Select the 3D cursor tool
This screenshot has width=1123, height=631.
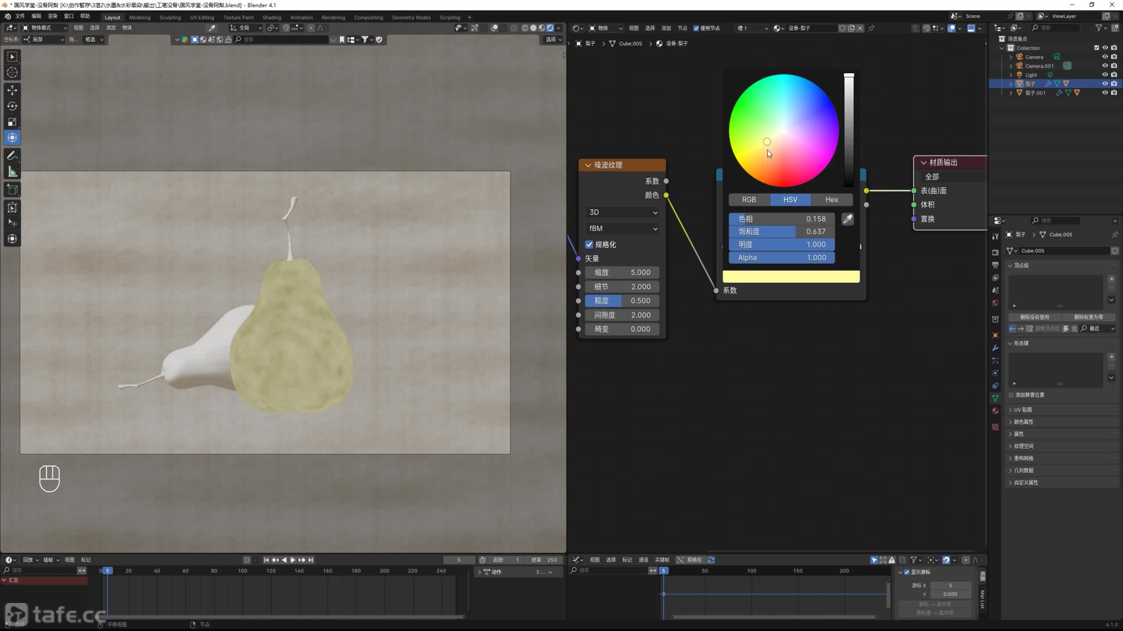tap(12, 73)
